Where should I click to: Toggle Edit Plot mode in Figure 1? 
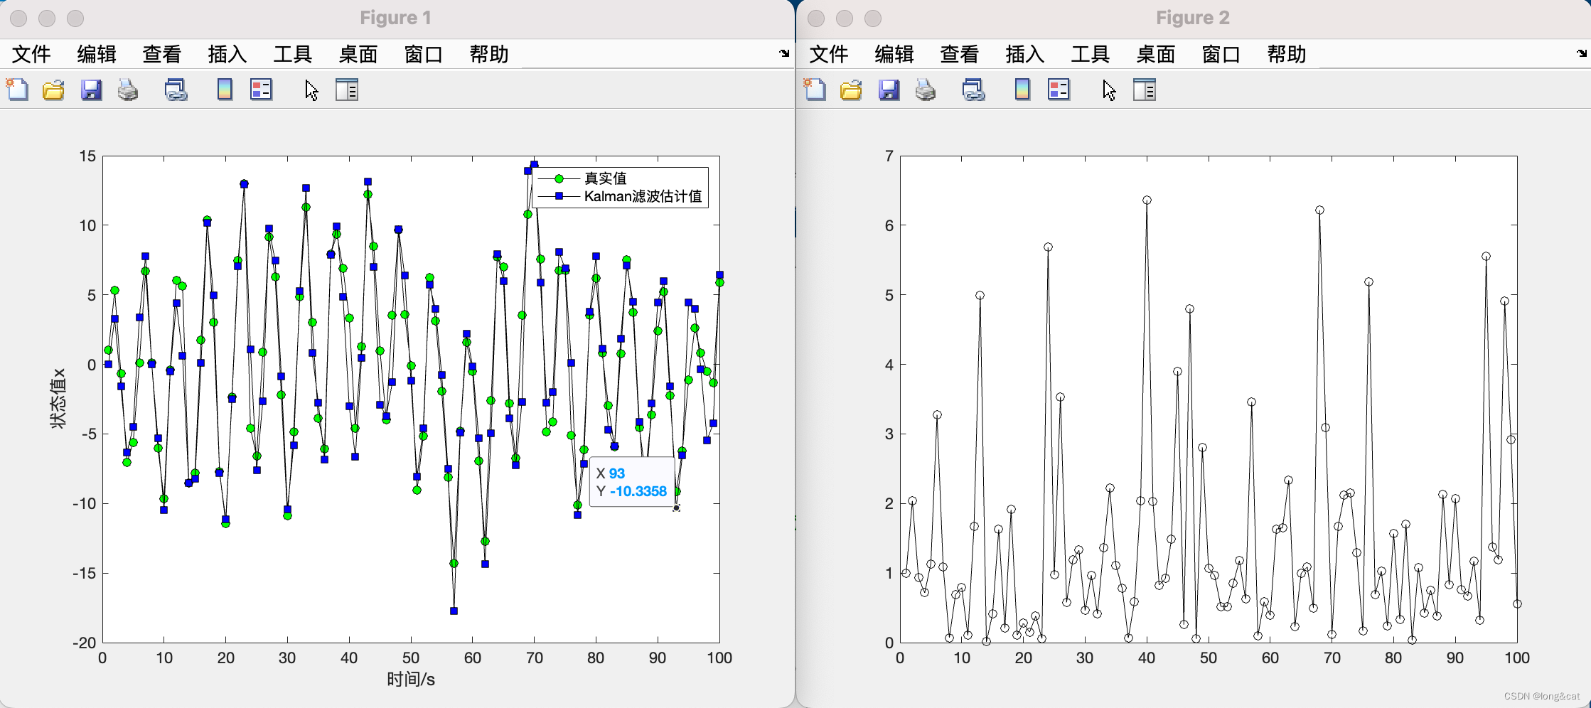(311, 90)
